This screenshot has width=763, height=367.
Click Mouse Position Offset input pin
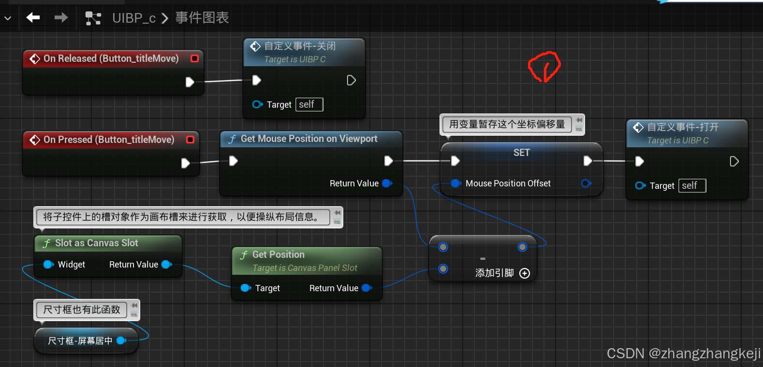point(456,183)
